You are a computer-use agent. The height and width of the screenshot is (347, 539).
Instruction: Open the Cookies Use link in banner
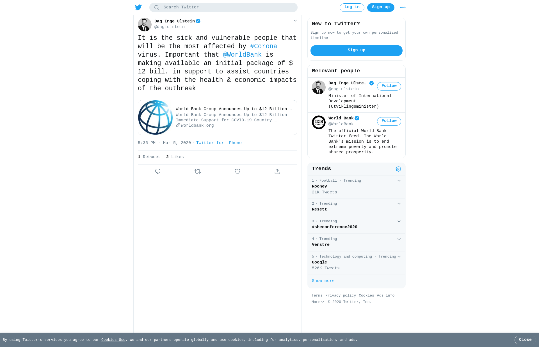113,340
